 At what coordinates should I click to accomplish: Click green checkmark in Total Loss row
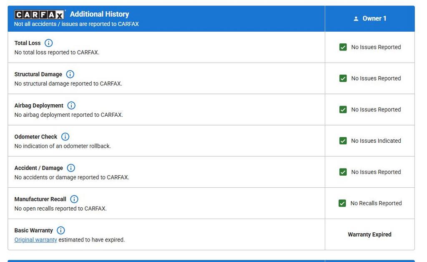[343, 47]
